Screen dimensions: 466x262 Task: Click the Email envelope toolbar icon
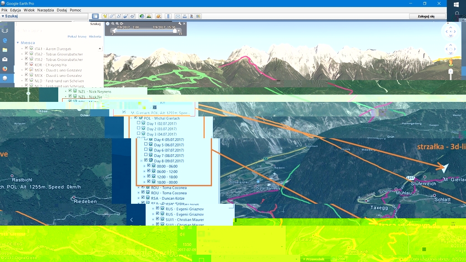click(178, 16)
